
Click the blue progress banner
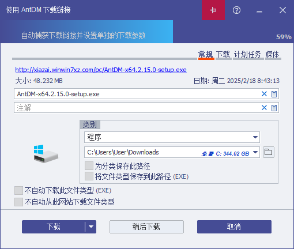[86, 32]
